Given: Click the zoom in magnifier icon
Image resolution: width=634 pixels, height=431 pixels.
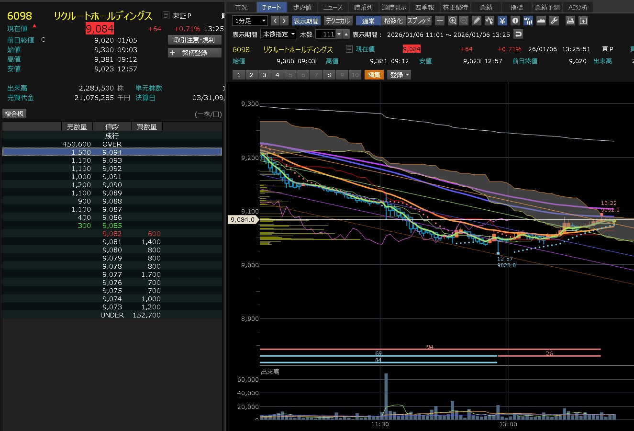Looking at the screenshot, I should (x=453, y=21).
